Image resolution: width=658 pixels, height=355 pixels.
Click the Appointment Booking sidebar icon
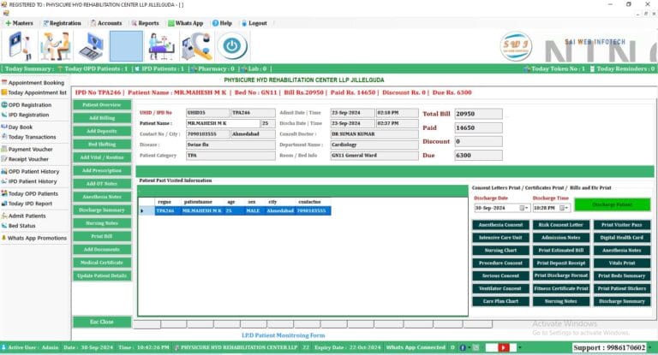(x=4, y=83)
